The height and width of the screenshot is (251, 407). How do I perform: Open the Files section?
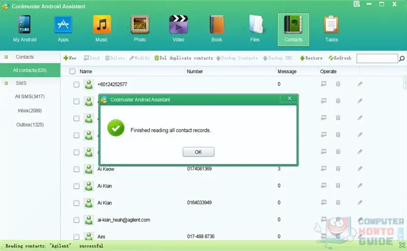[255, 29]
